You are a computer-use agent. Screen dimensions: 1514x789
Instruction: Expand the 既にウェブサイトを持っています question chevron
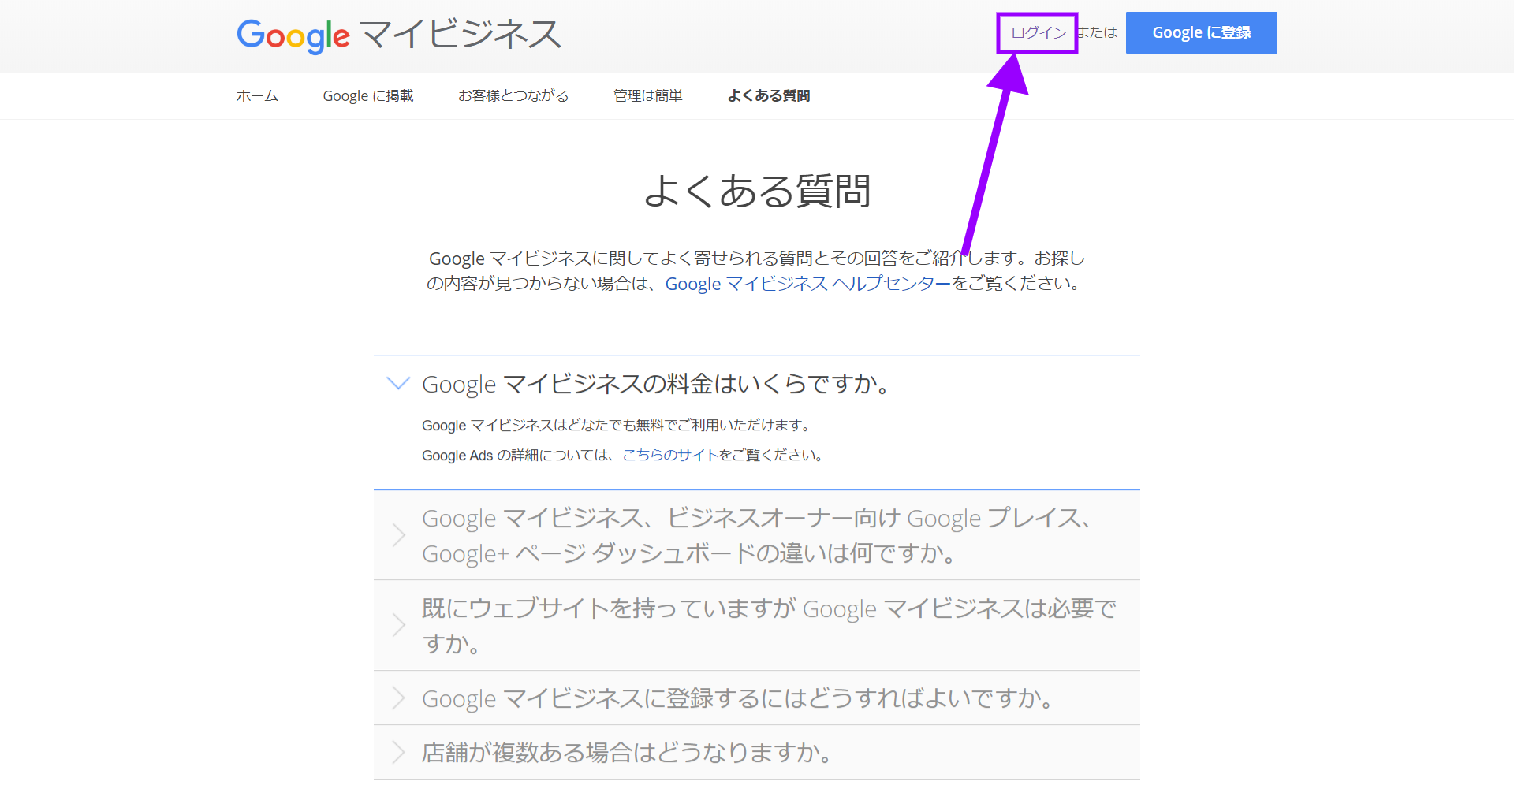[398, 626]
